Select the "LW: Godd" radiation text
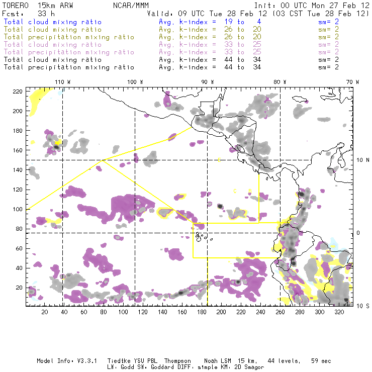This screenshot has height=372, width=372. (121, 367)
